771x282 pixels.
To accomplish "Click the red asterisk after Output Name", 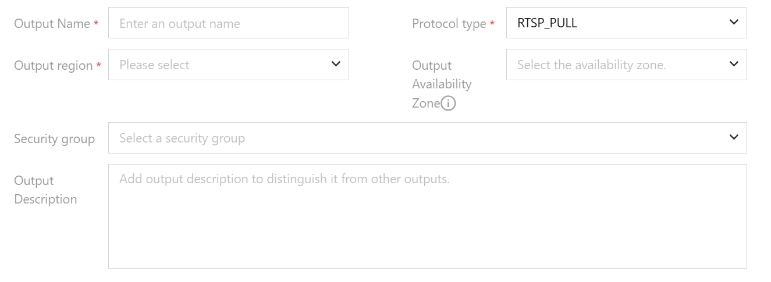I will tap(96, 24).
